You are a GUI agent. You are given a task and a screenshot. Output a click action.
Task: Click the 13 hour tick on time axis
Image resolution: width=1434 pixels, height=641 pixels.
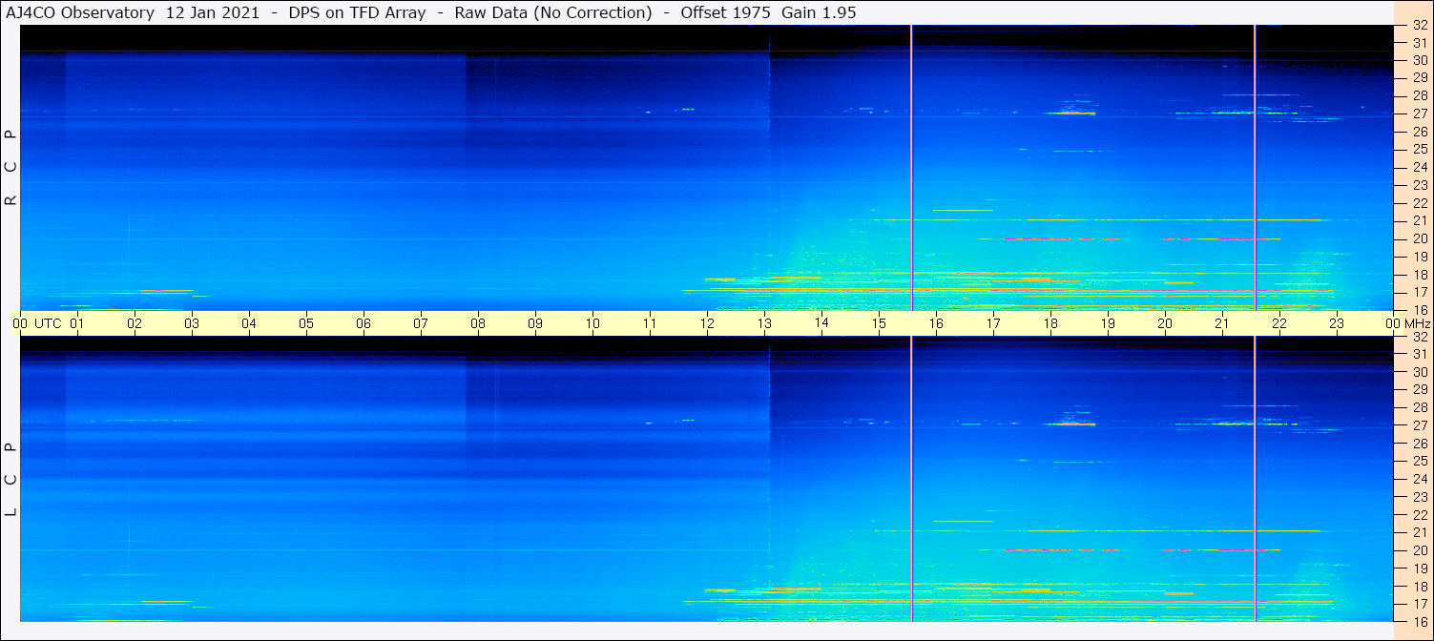pyautogui.click(x=764, y=323)
